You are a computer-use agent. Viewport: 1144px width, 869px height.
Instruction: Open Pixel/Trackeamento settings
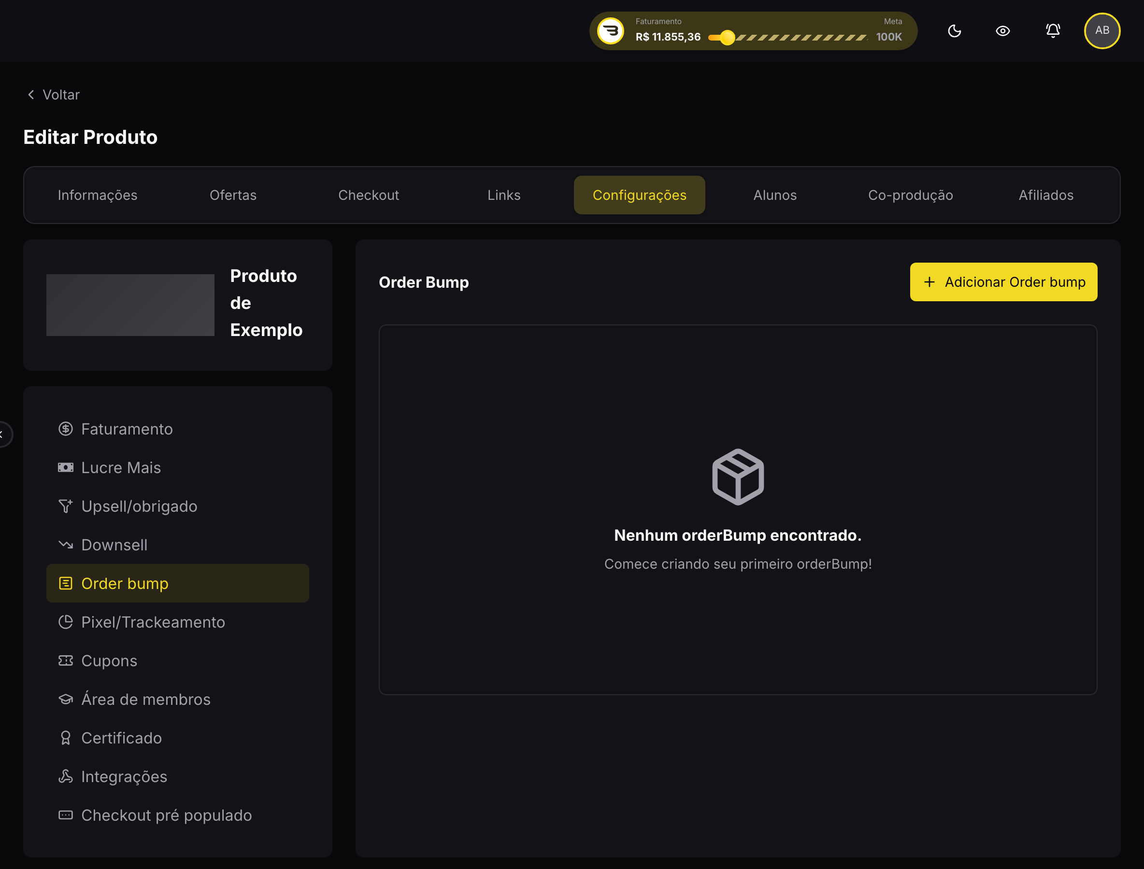(x=178, y=622)
